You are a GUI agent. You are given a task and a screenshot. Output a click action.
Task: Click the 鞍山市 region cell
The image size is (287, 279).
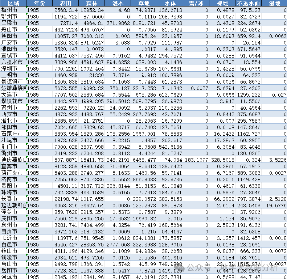pos(13,251)
